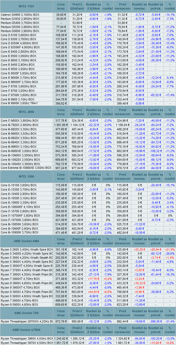The width and height of the screenshot is (176, 345).
Task: Click the INTEL 1200 section header
Action: click(26, 177)
